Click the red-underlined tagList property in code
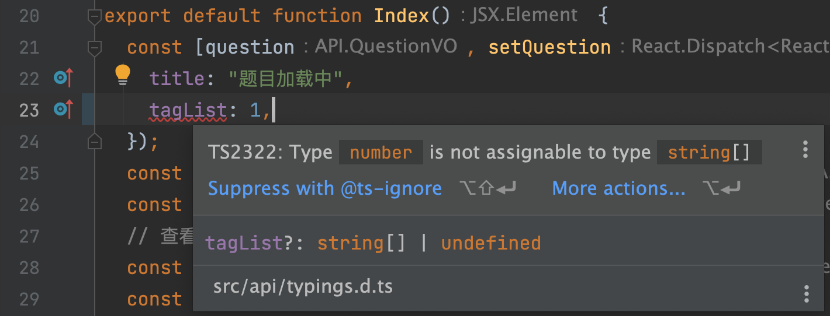Image resolution: width=830 pixels, height=316 pixels. pyautogui.click(x=188, y=110)
